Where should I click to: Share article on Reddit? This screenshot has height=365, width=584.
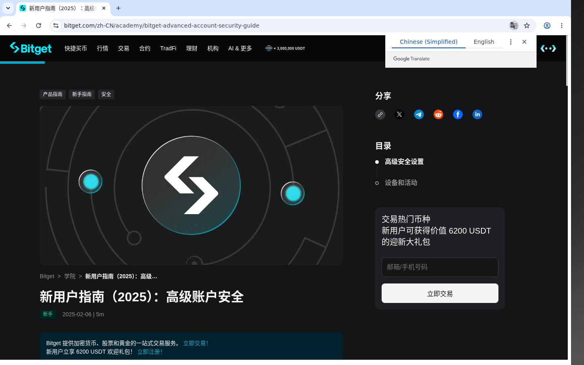tap(438, 114)
